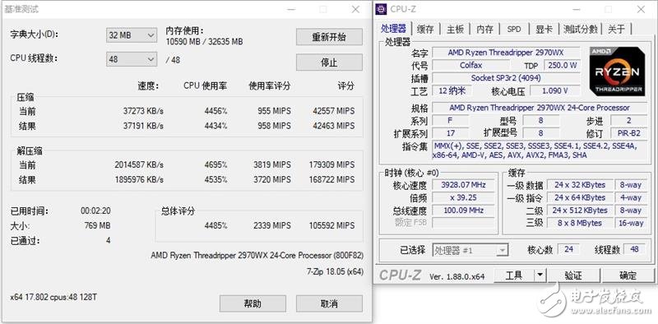Switch to the 缓存 tab
The image size is (658, 324).
click(x=425, y=29)
